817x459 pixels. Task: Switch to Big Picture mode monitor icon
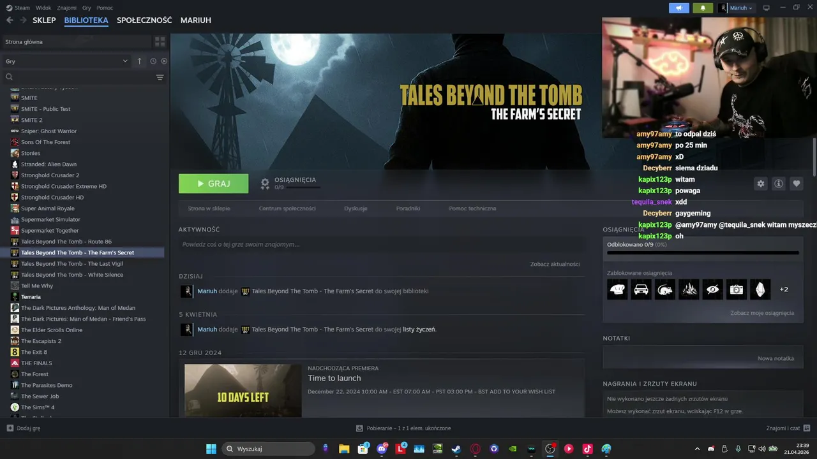click(766, 8)
